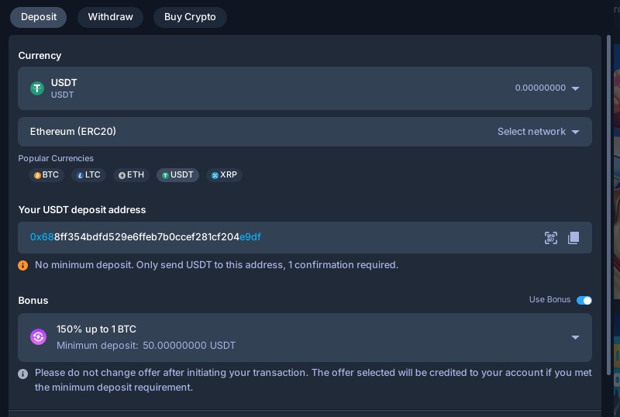Click the gray info icon near offer notice
620x417 pixels.
tap(23, 374)
